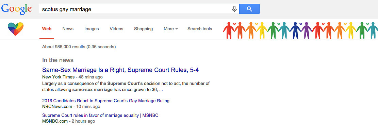
Task: Open the MSNBC marriage equality article
Action: click(100, 115)
